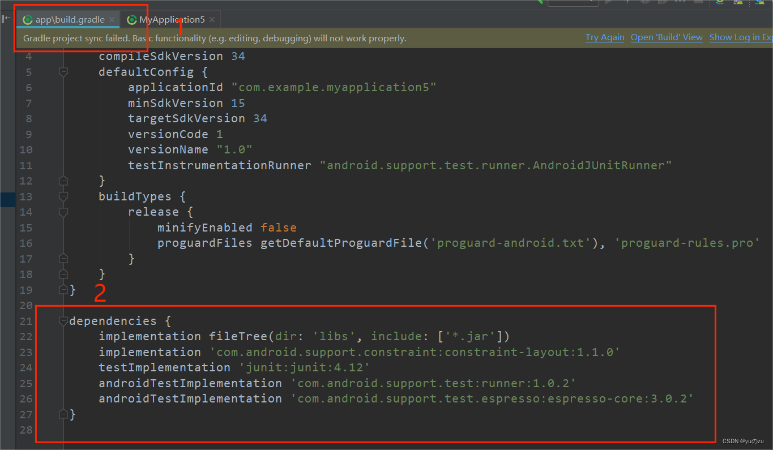The height and width of the screenshot is (450, 773).
Task: Click the Gradle sync icon in the toolbar
Action: (x=720, y=2)
